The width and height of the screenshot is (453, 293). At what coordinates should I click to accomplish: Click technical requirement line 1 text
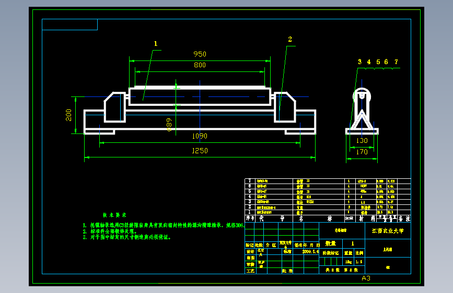pyautogui.click(x=164, y=225)
